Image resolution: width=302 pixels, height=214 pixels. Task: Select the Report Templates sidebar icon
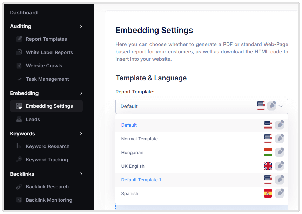click(19, 39)
